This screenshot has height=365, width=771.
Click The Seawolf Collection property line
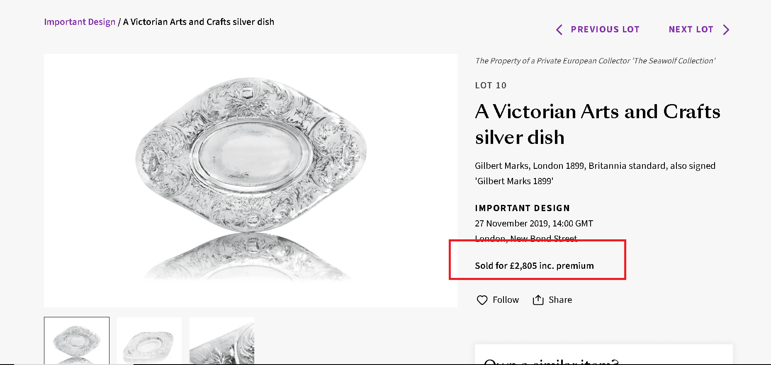click(x=595, y=61)
